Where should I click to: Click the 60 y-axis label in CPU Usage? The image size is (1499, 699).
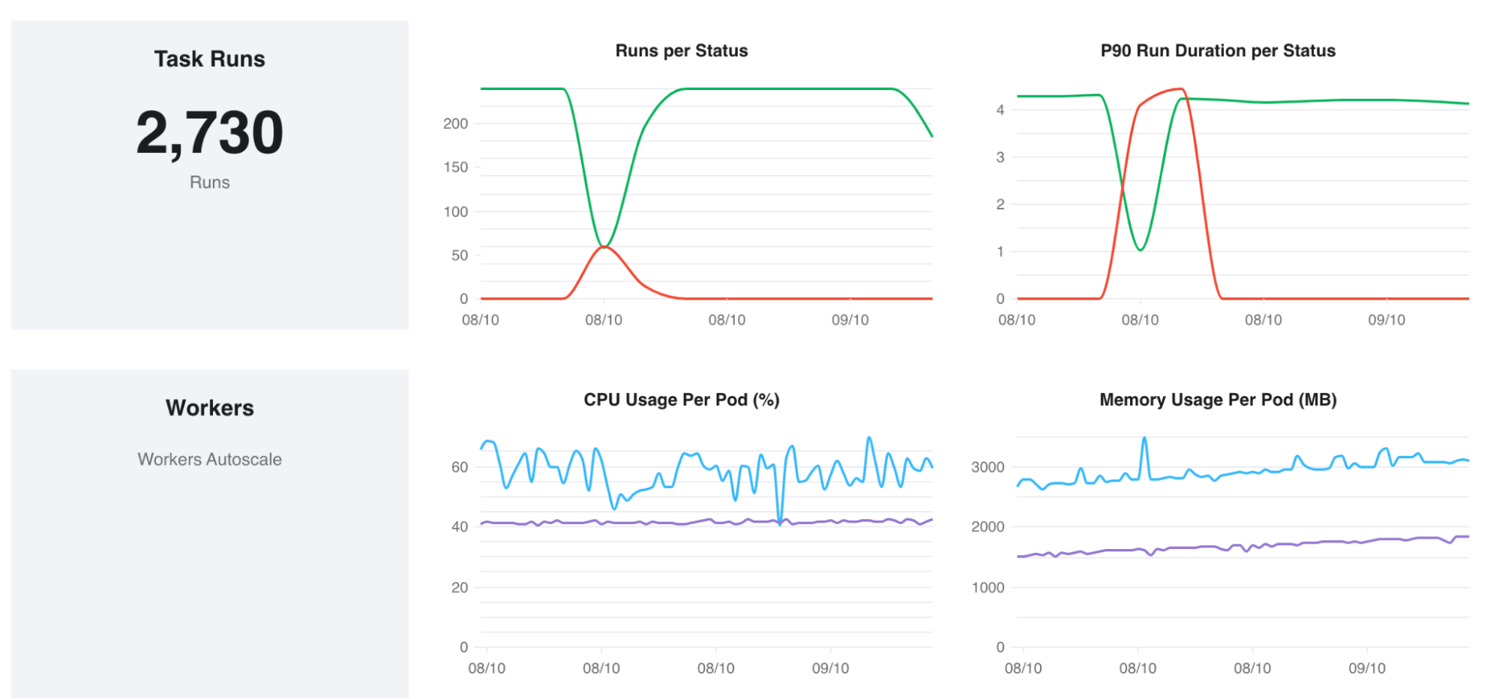pos(459,467)
